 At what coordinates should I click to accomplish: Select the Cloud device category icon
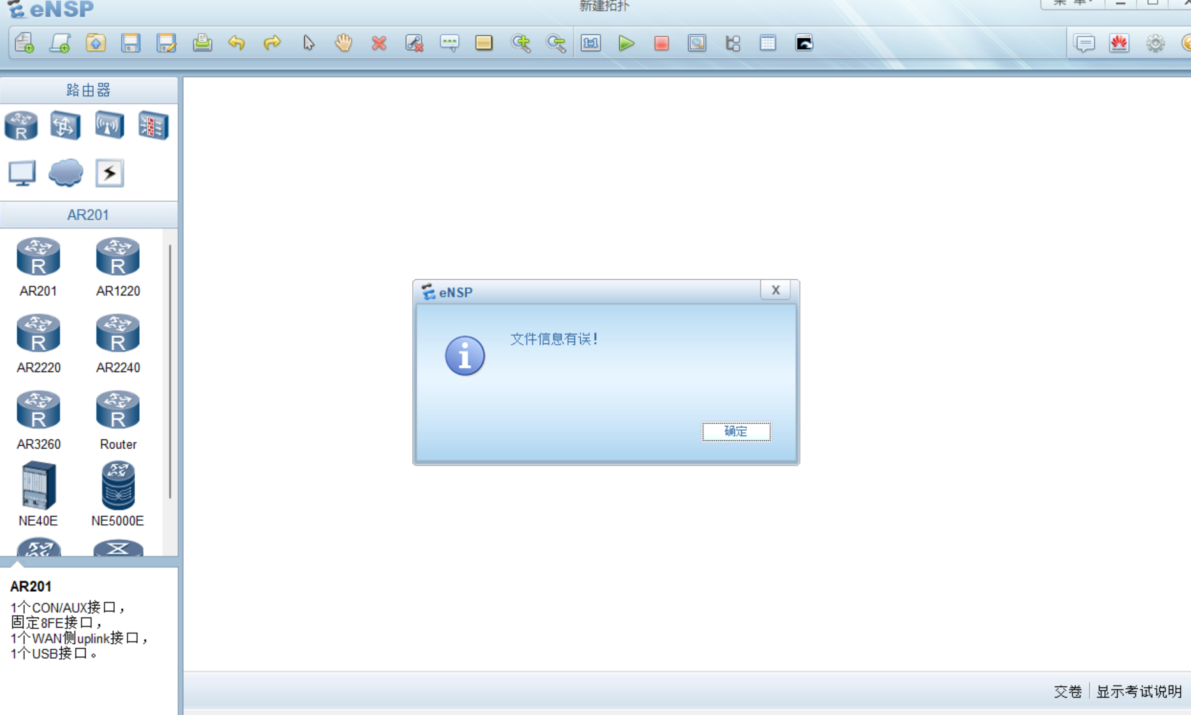coord(66,173)
